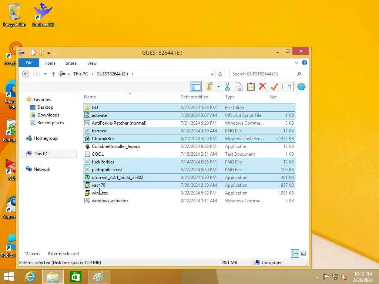Viewport: 379px width, 284px height.
Task: Select CollabnetInstaller_legacy application
Action: click(189, 146)
